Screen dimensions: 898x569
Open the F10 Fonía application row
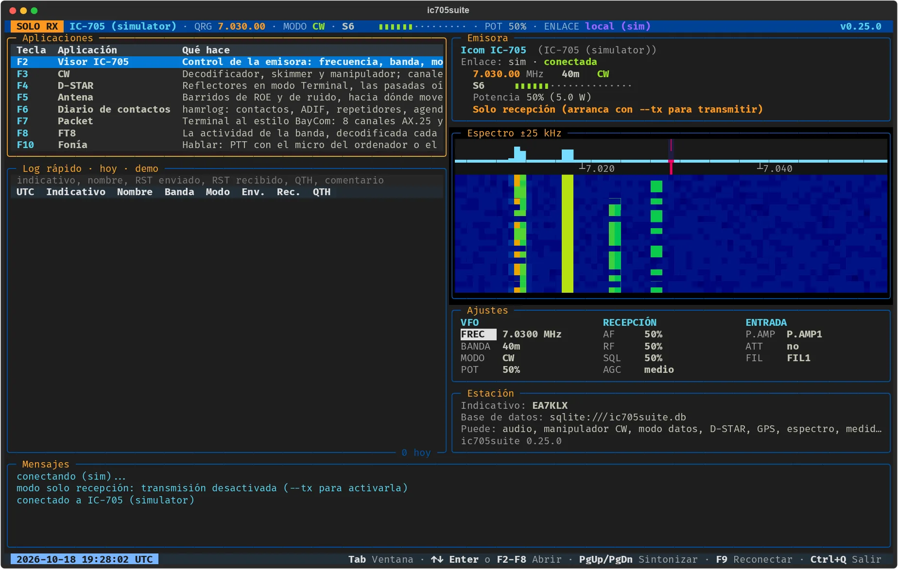point(227,145)
